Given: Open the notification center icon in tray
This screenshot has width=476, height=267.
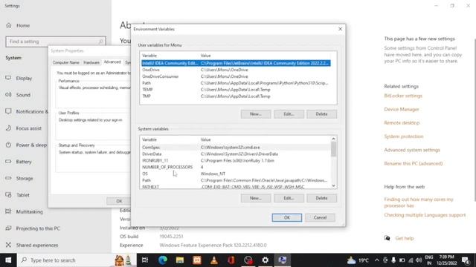Looking at the screenshot, I should [466, 260].
